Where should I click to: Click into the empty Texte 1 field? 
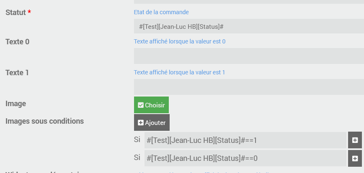pos(249,87)
